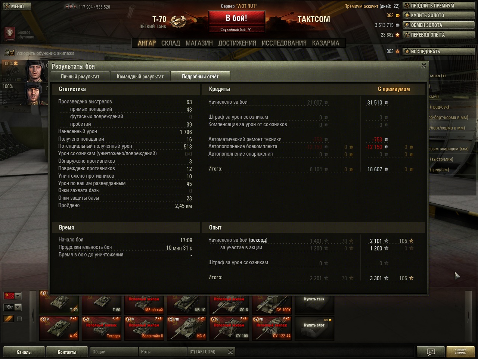This screenshot has width=478, height=359.
Task: Click the yellow notifications list button
Action: (460, 352)
